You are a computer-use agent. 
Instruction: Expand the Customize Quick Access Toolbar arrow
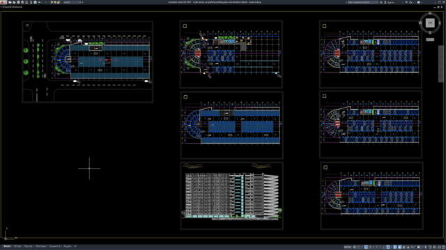pos(82,2)
